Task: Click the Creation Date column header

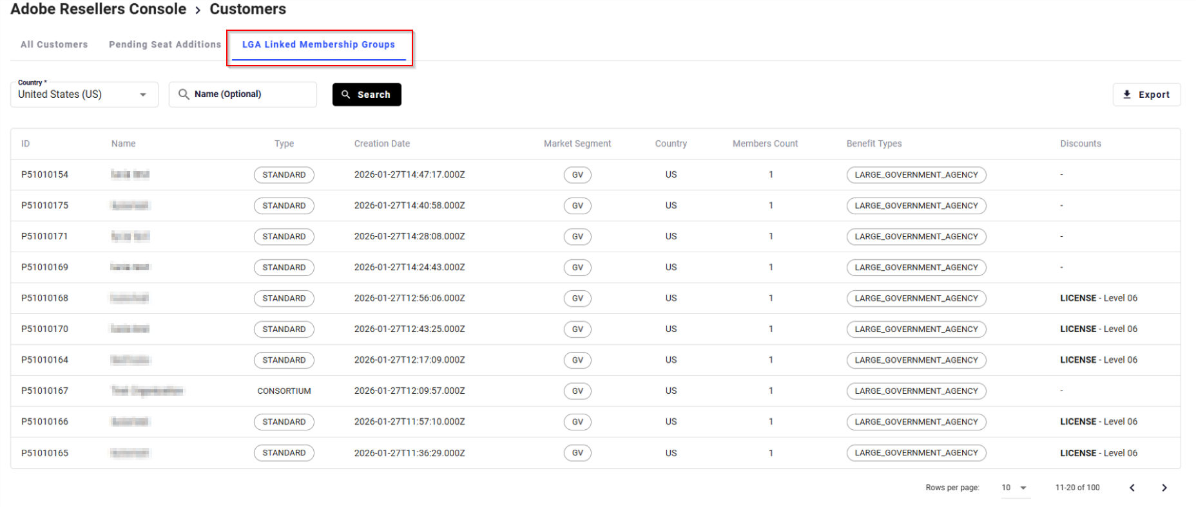Action: coord(381,143)
